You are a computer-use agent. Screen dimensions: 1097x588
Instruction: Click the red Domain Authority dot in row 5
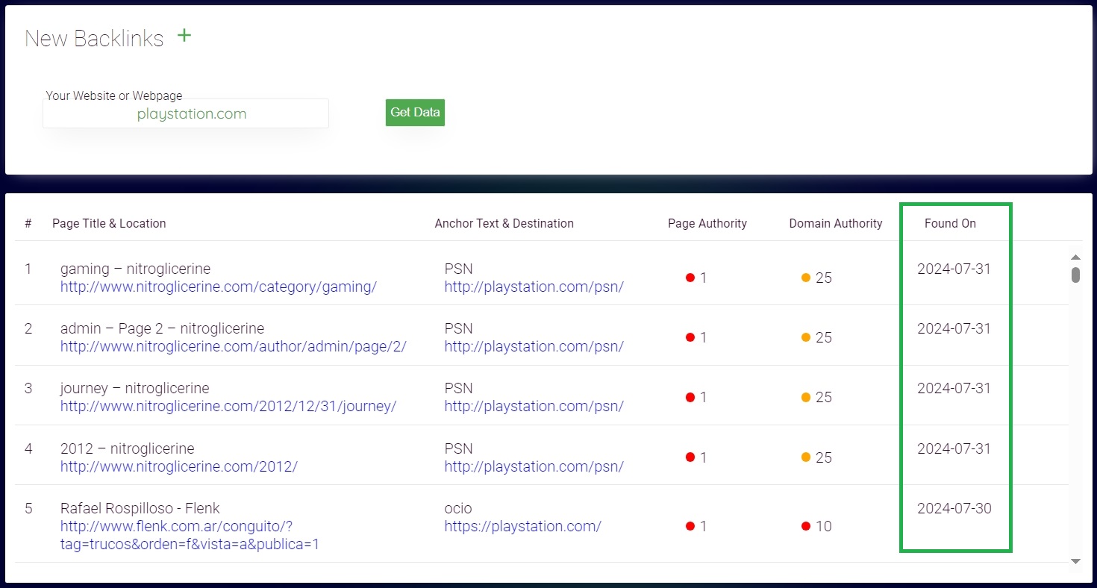click(806, 526)
